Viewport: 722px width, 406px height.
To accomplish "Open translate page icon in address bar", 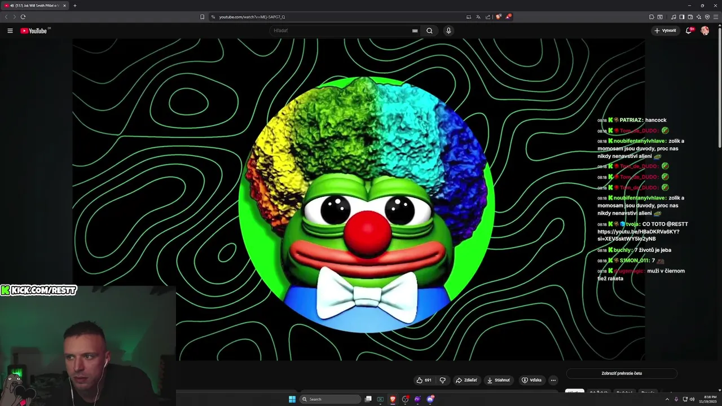I will click(x=478, y=17).
